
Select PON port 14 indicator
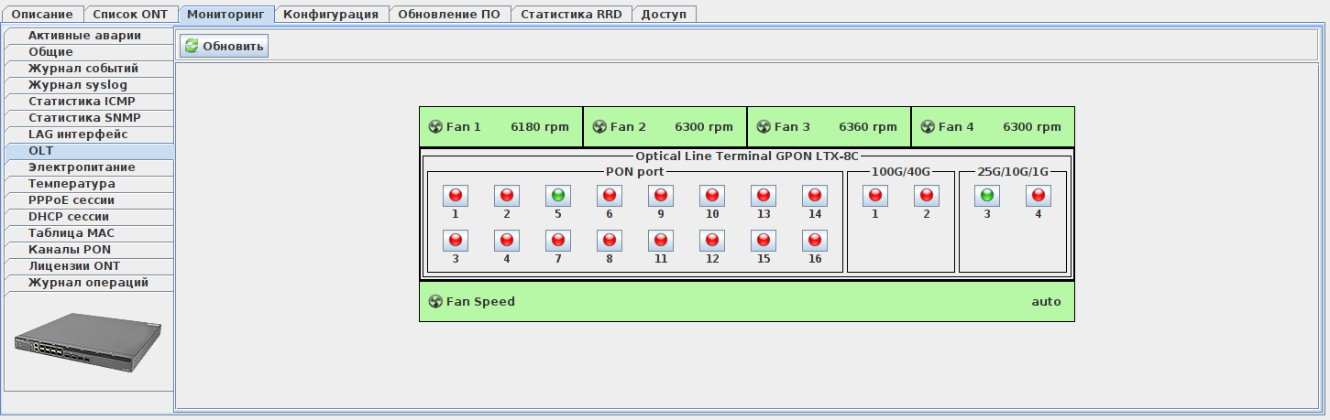(x=814, y=195)
